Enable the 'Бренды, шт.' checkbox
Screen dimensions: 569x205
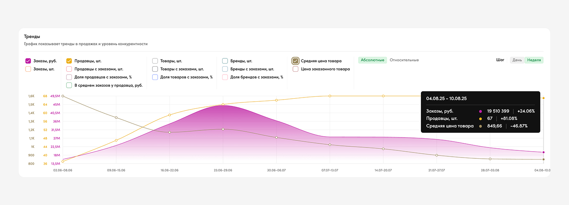point(225,61)
